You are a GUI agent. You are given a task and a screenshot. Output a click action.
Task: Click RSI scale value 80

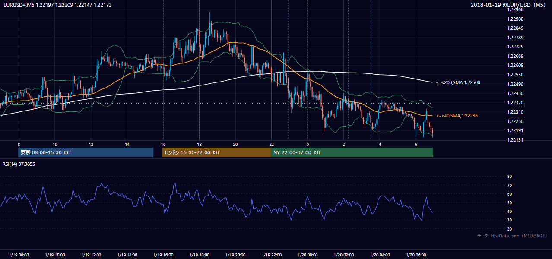(509, 177)
